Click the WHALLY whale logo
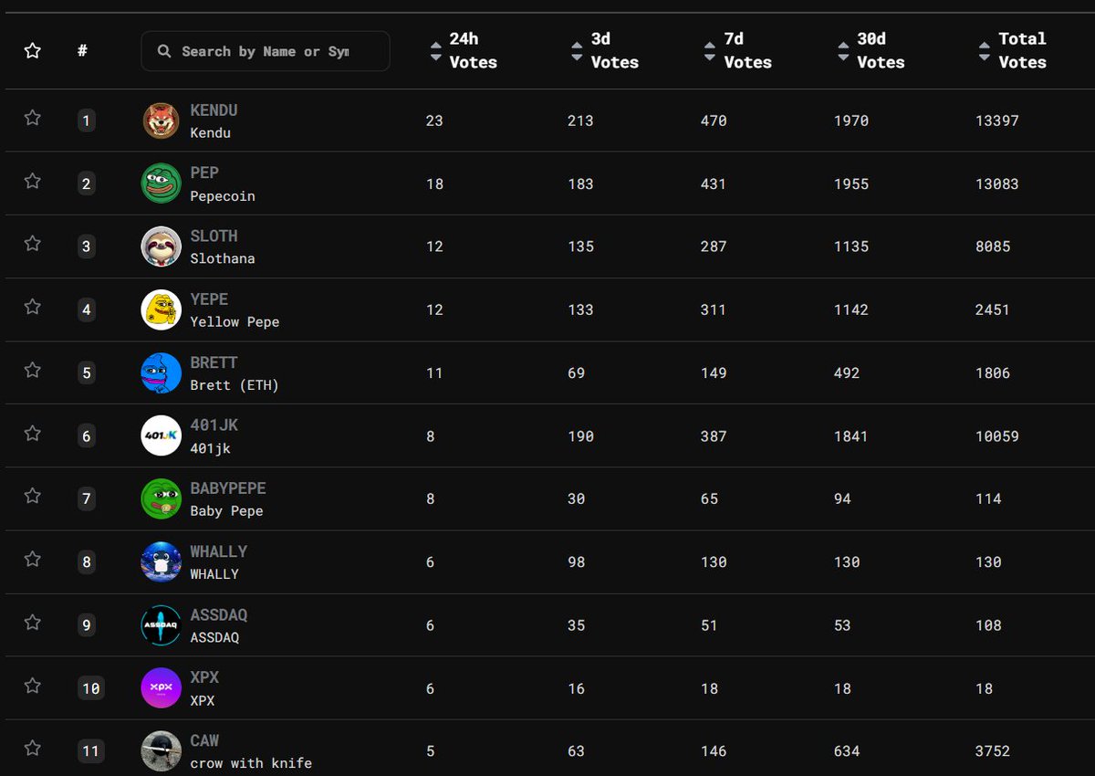The height and width of the screenshot is (776, 1095). click(x=161, y=561)
